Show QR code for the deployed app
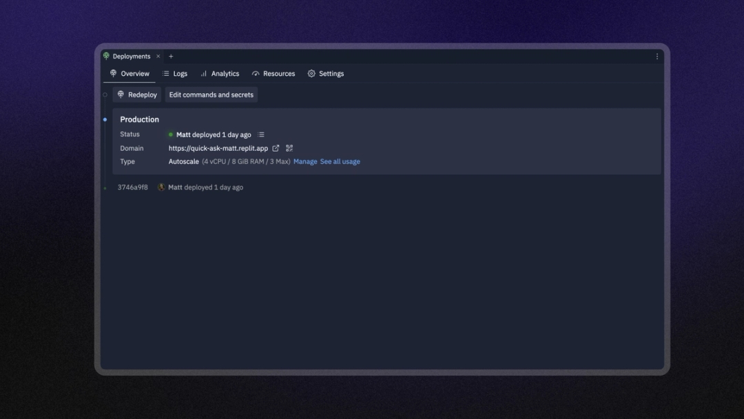The image size is (744, 419). pos(289,147)
